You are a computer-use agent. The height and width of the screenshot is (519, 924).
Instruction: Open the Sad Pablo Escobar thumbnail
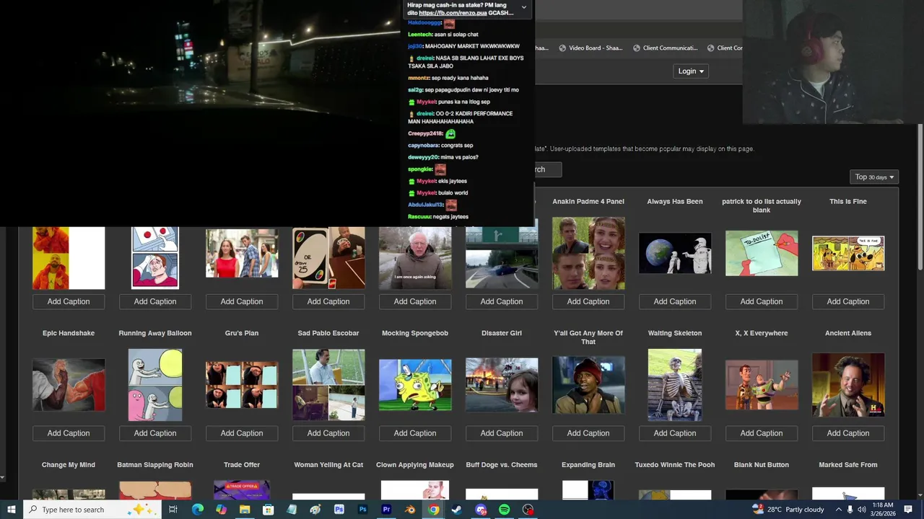328,385
